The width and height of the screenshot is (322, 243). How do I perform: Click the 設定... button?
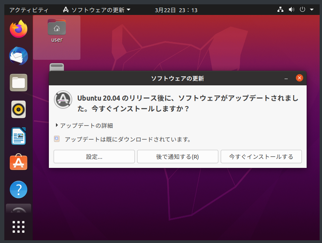click(94, 156)
